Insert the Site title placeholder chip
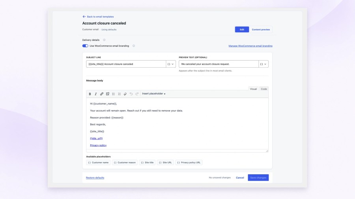The width and height of the screenshot is (355, 199). [x=147, y=162]
